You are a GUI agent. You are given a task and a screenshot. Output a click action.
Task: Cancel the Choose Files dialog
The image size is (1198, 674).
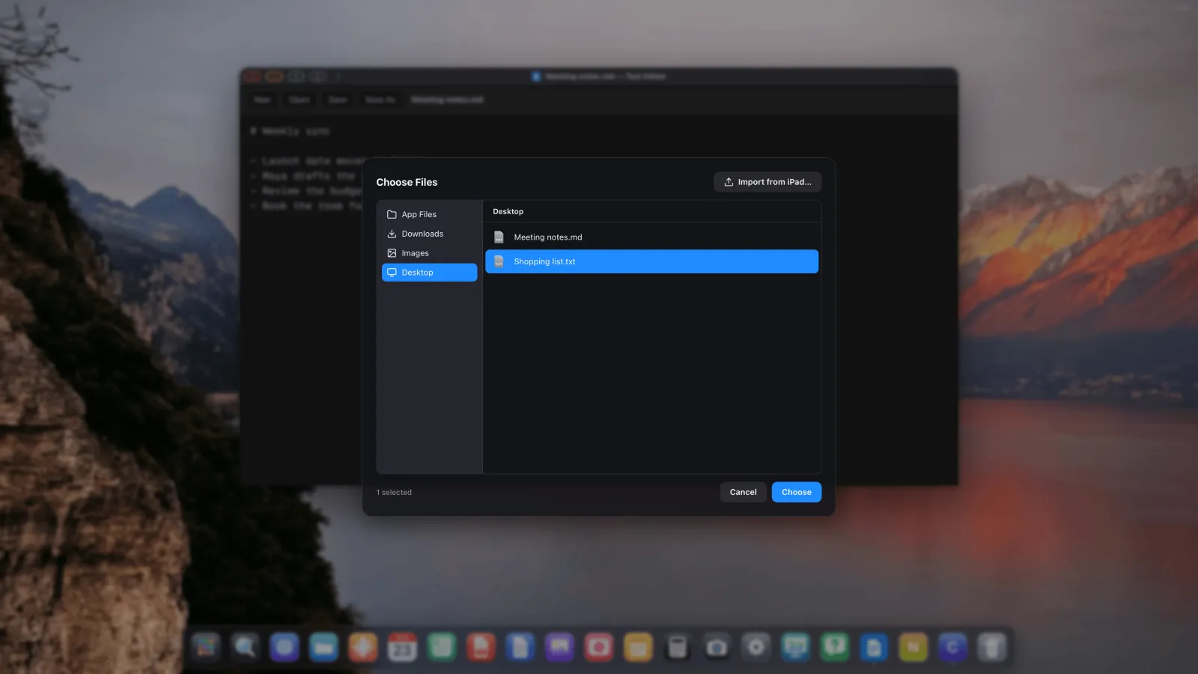[743, 492]
